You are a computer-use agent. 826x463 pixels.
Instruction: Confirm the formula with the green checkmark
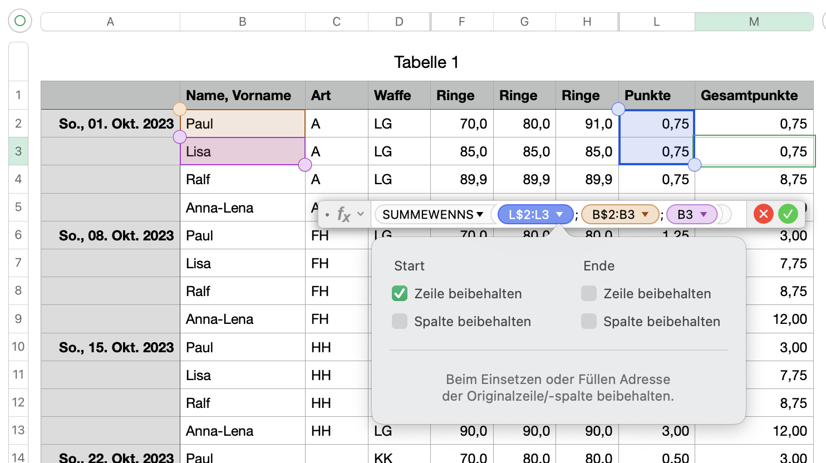click(788, 214)
